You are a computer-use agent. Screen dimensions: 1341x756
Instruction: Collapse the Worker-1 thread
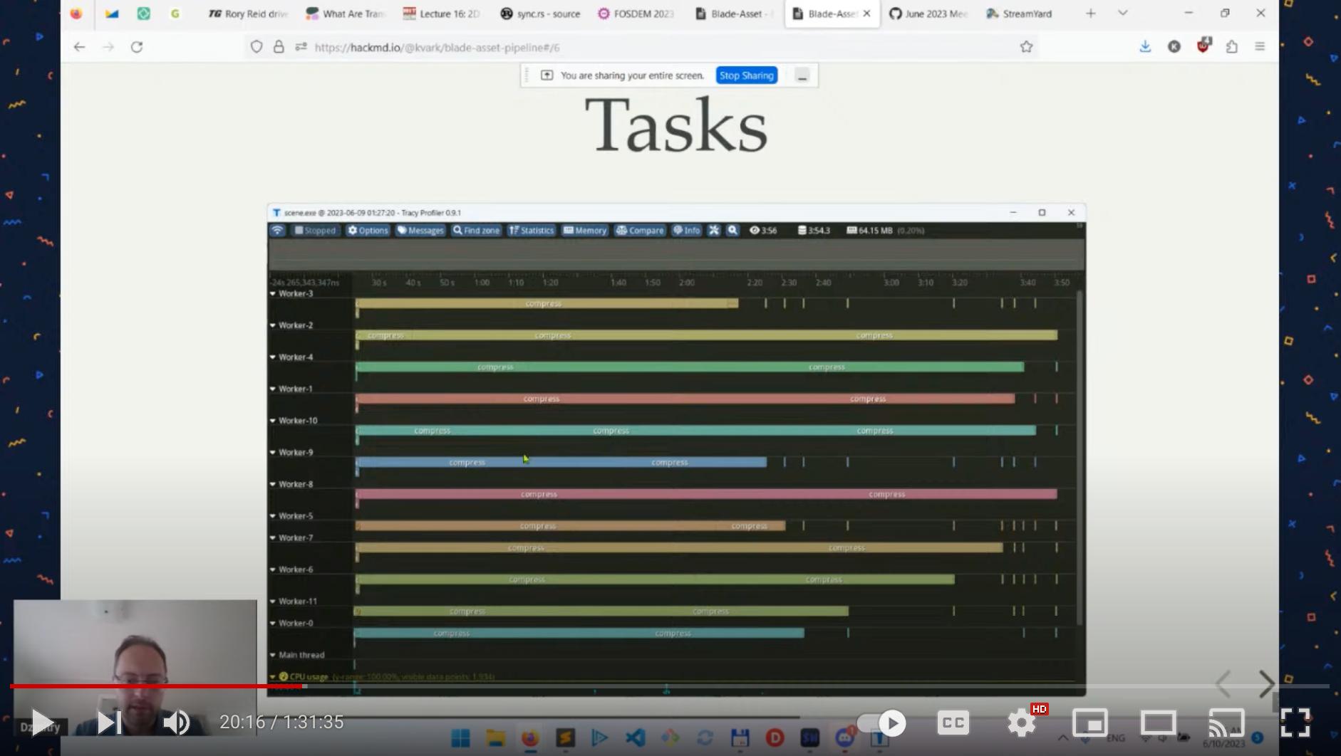coord(273,389)
